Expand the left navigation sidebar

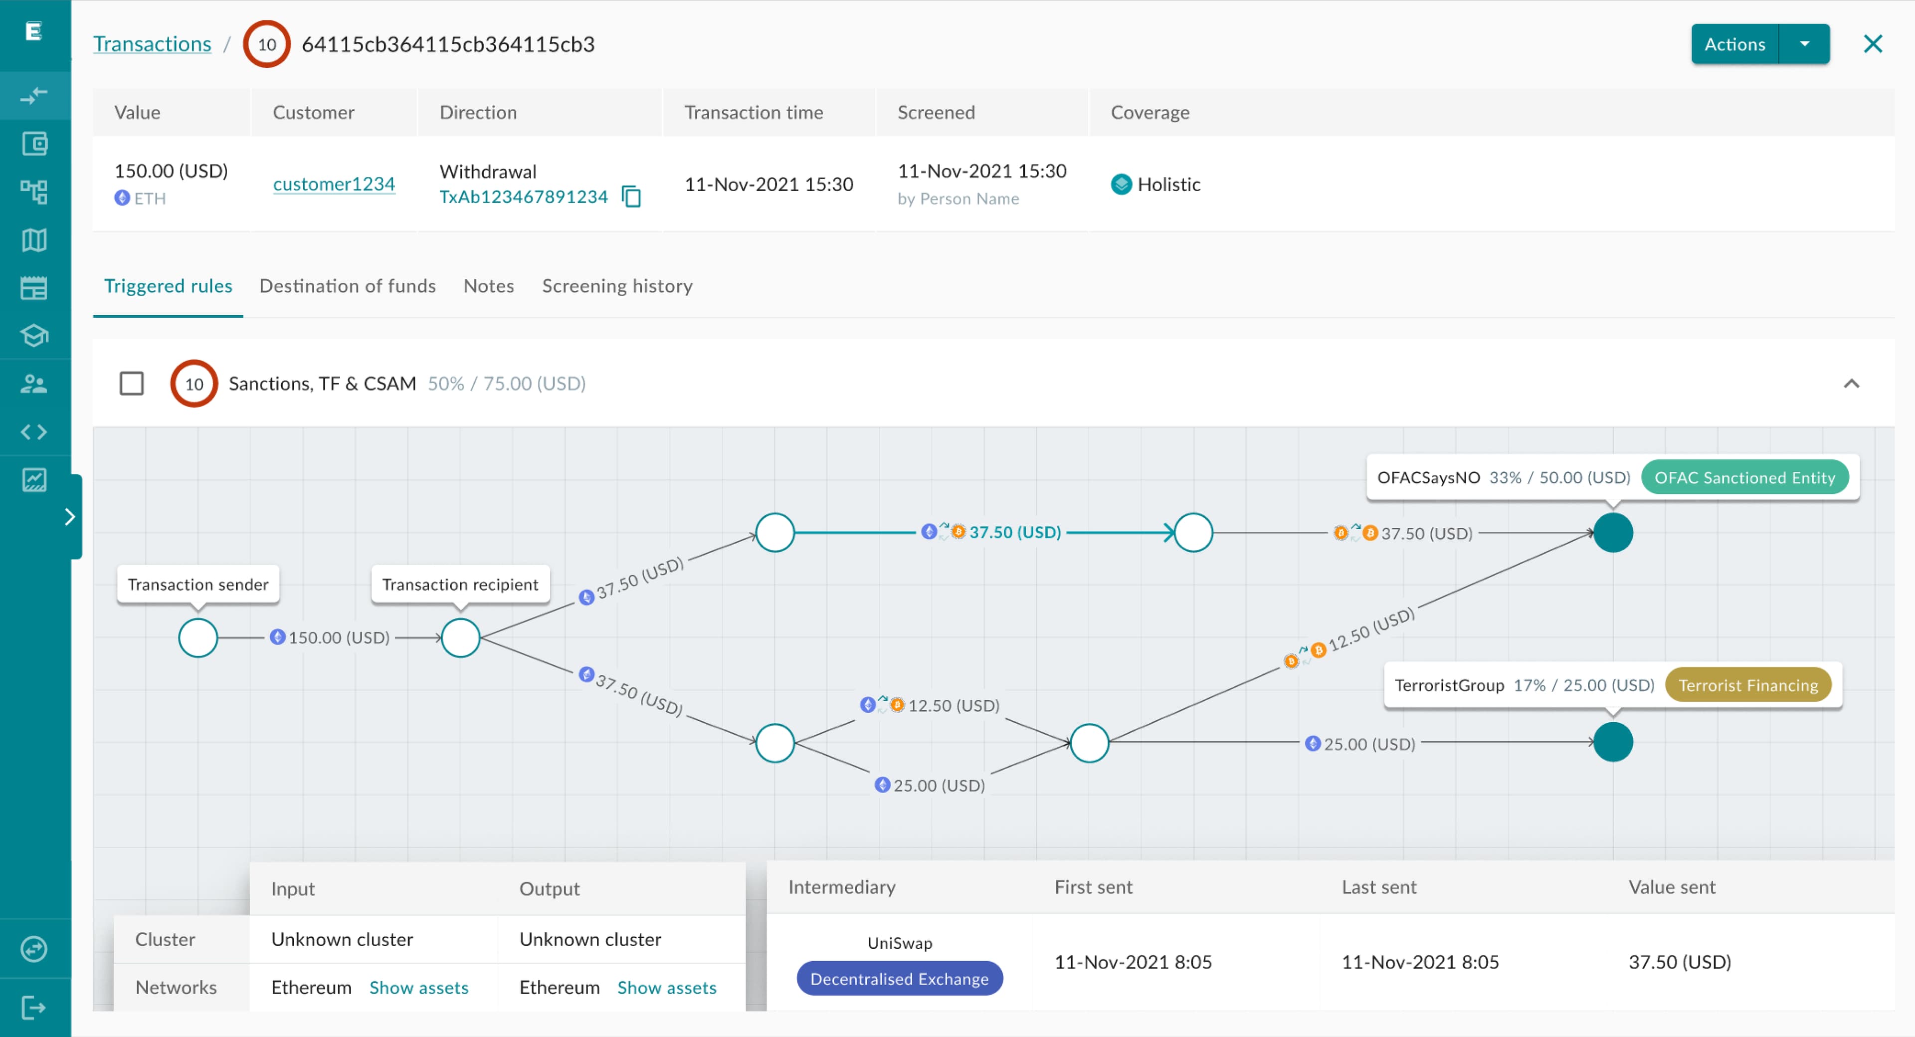(x=69, y=516)
